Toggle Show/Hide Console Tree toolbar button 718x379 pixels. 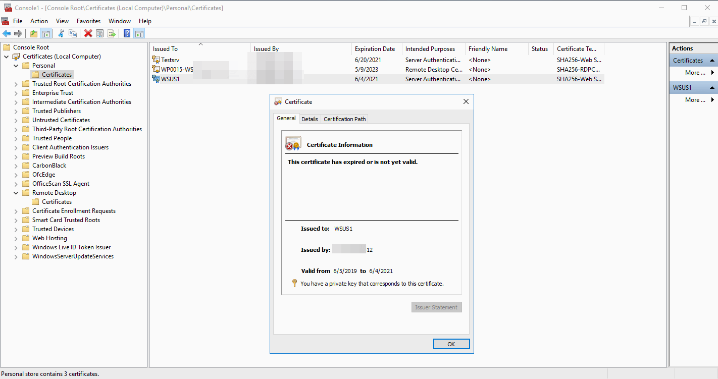[x=45, y=34]
